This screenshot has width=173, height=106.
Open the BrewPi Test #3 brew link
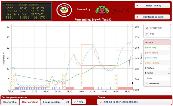102,20
